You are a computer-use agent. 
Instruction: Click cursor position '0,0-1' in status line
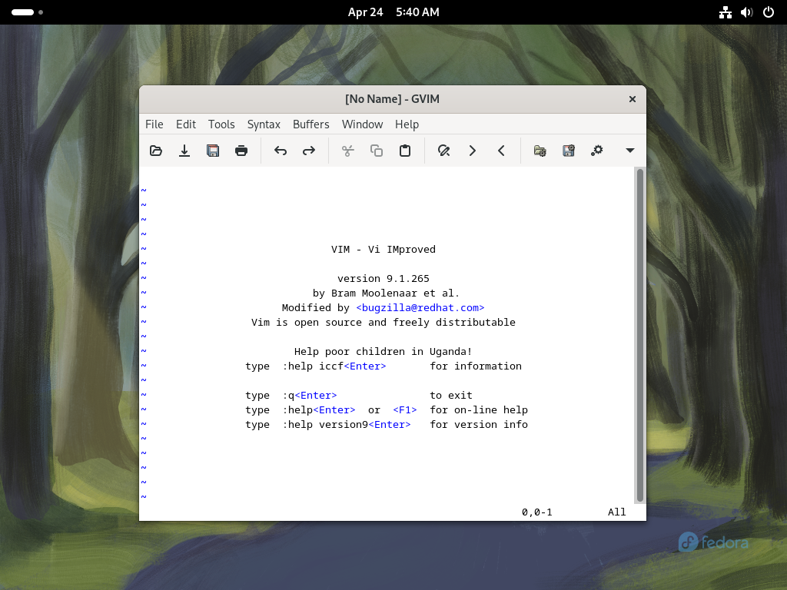tap(537, 512)
